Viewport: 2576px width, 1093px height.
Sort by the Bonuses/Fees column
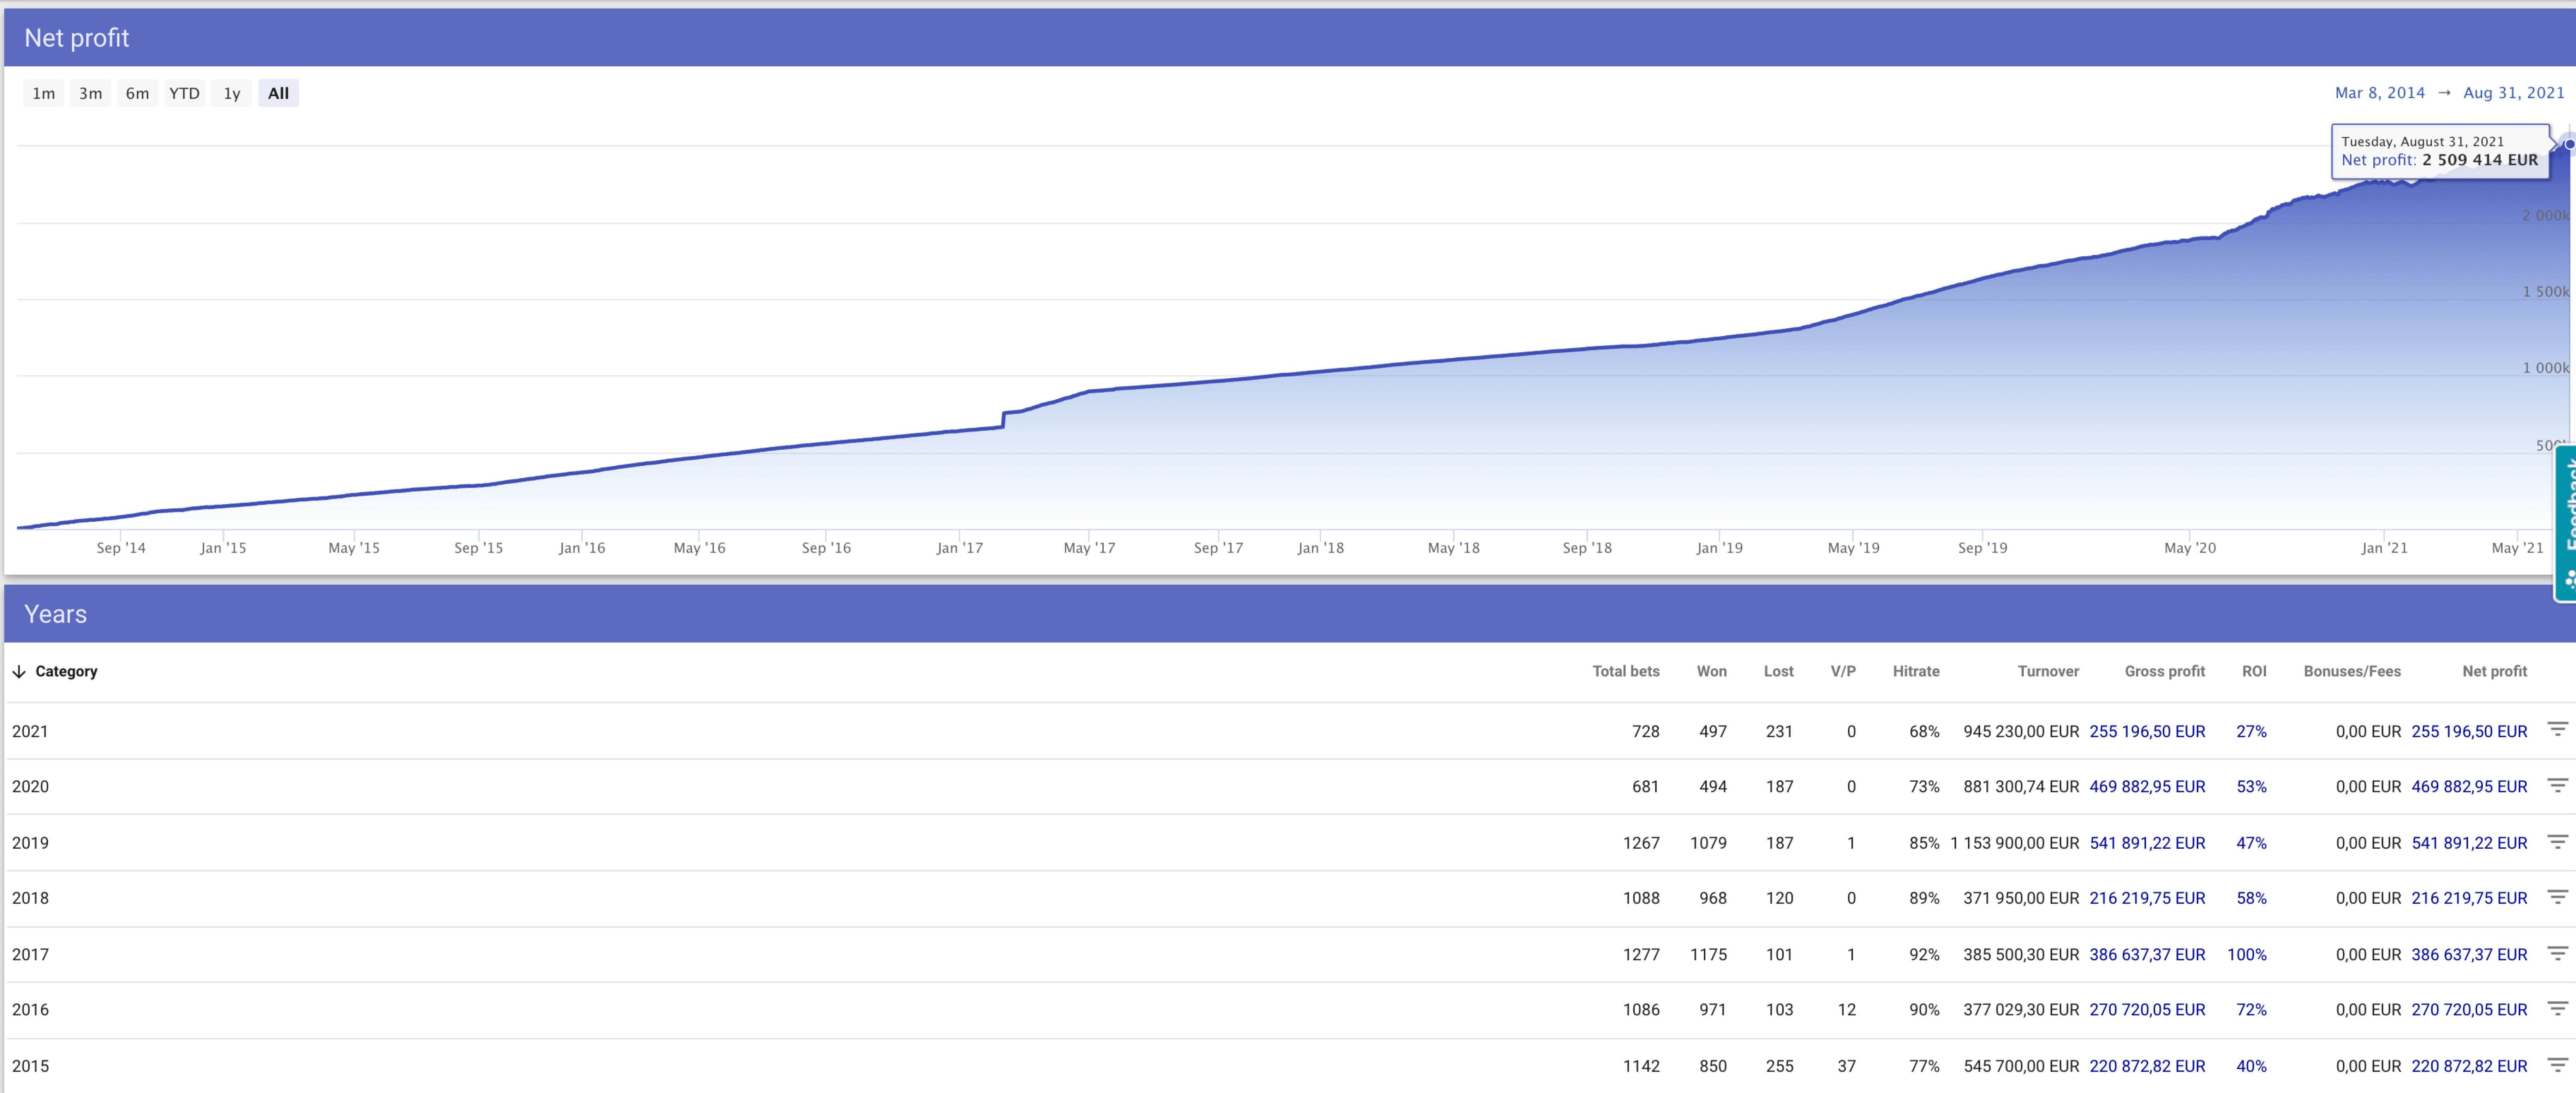click(2352, 671)
